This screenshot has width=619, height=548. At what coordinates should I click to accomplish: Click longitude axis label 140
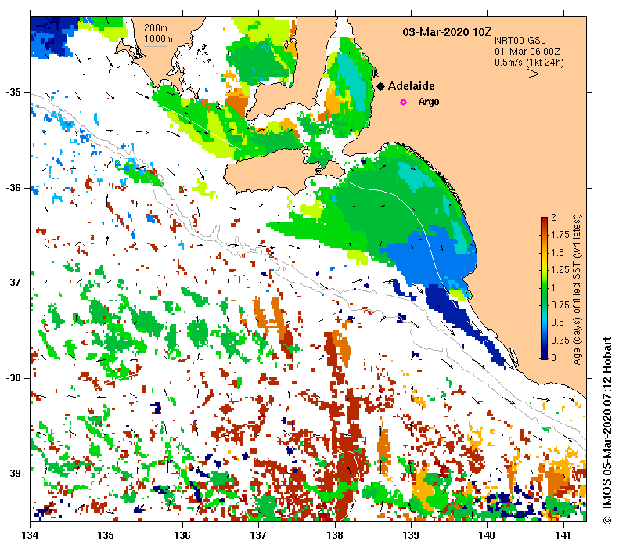pyautogui.click(x=487, y=535)
